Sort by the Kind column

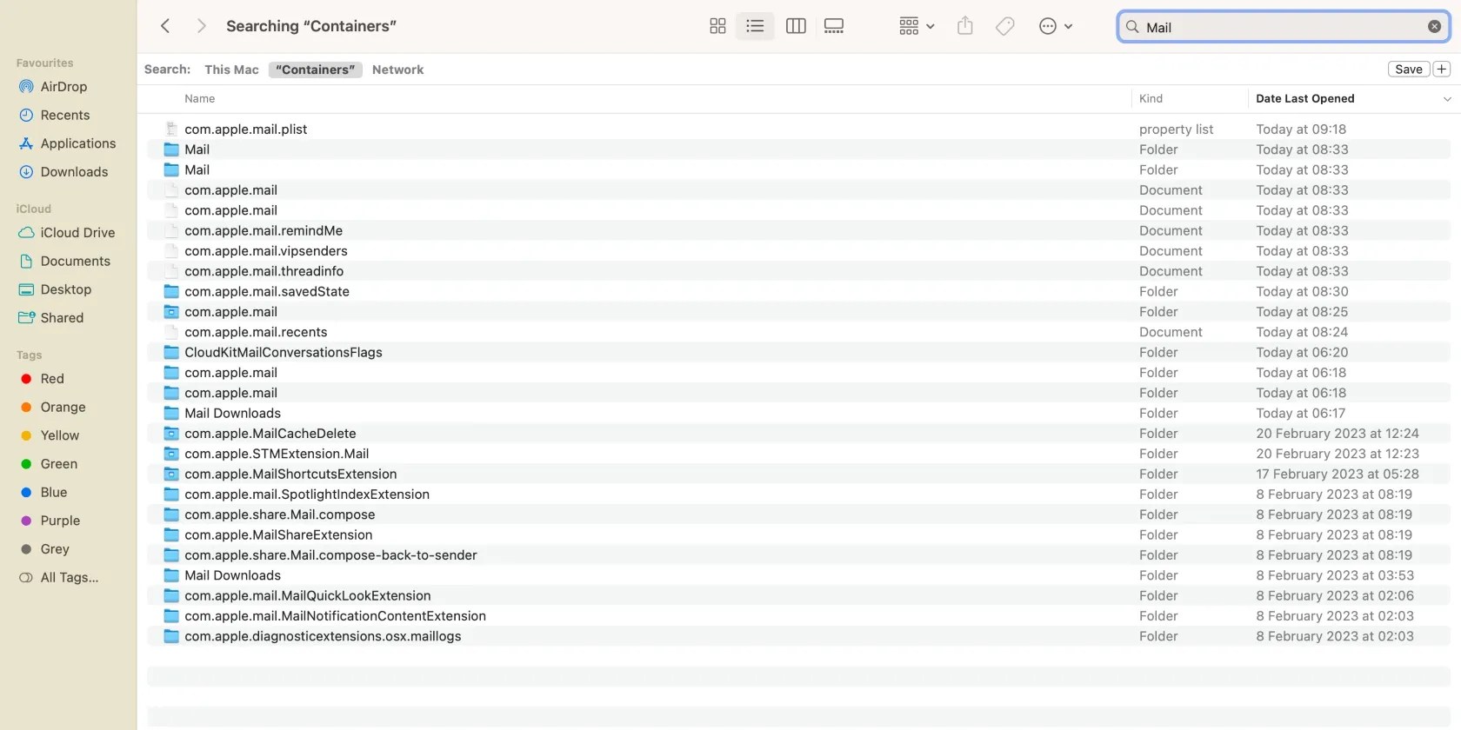[x=1151, y=98]
